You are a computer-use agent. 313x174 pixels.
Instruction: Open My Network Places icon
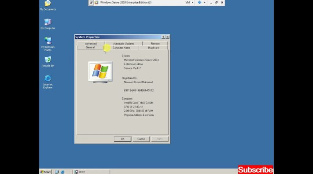(x=48, y=44)
